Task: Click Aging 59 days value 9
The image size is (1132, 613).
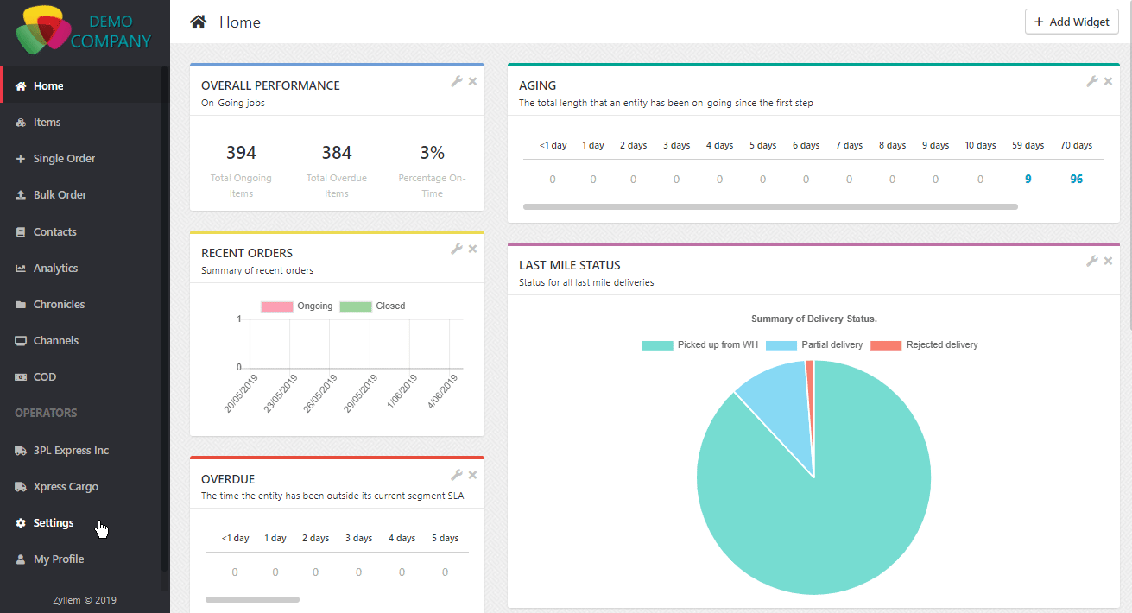Action: point(1028,180)
